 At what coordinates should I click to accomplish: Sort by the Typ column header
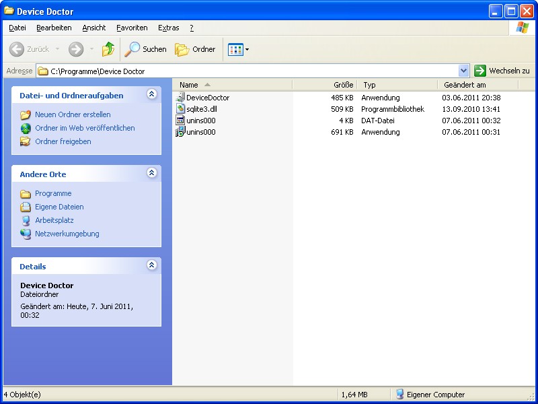(397, 85)
